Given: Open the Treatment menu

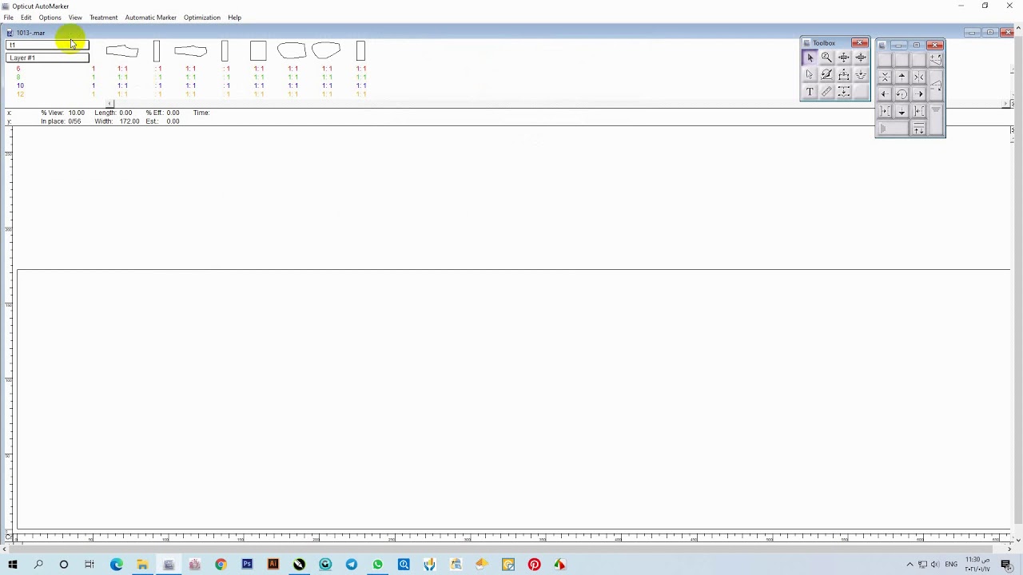Looking at the screenshot, I should tap(103, 18).
